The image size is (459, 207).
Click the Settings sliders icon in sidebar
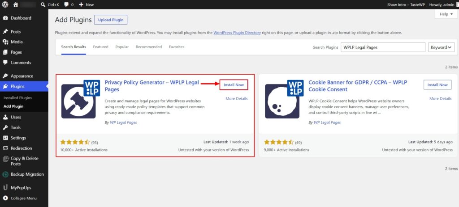(5, 138)
